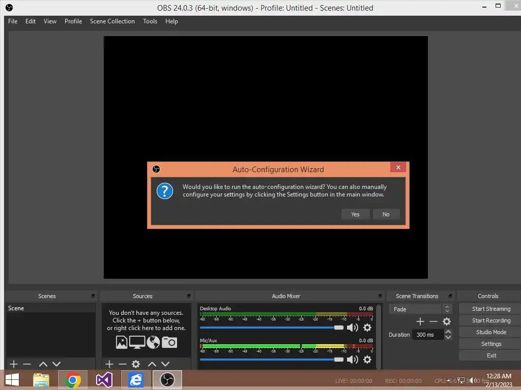Open the View menu
521x390 pixels.
coord(50,21)
